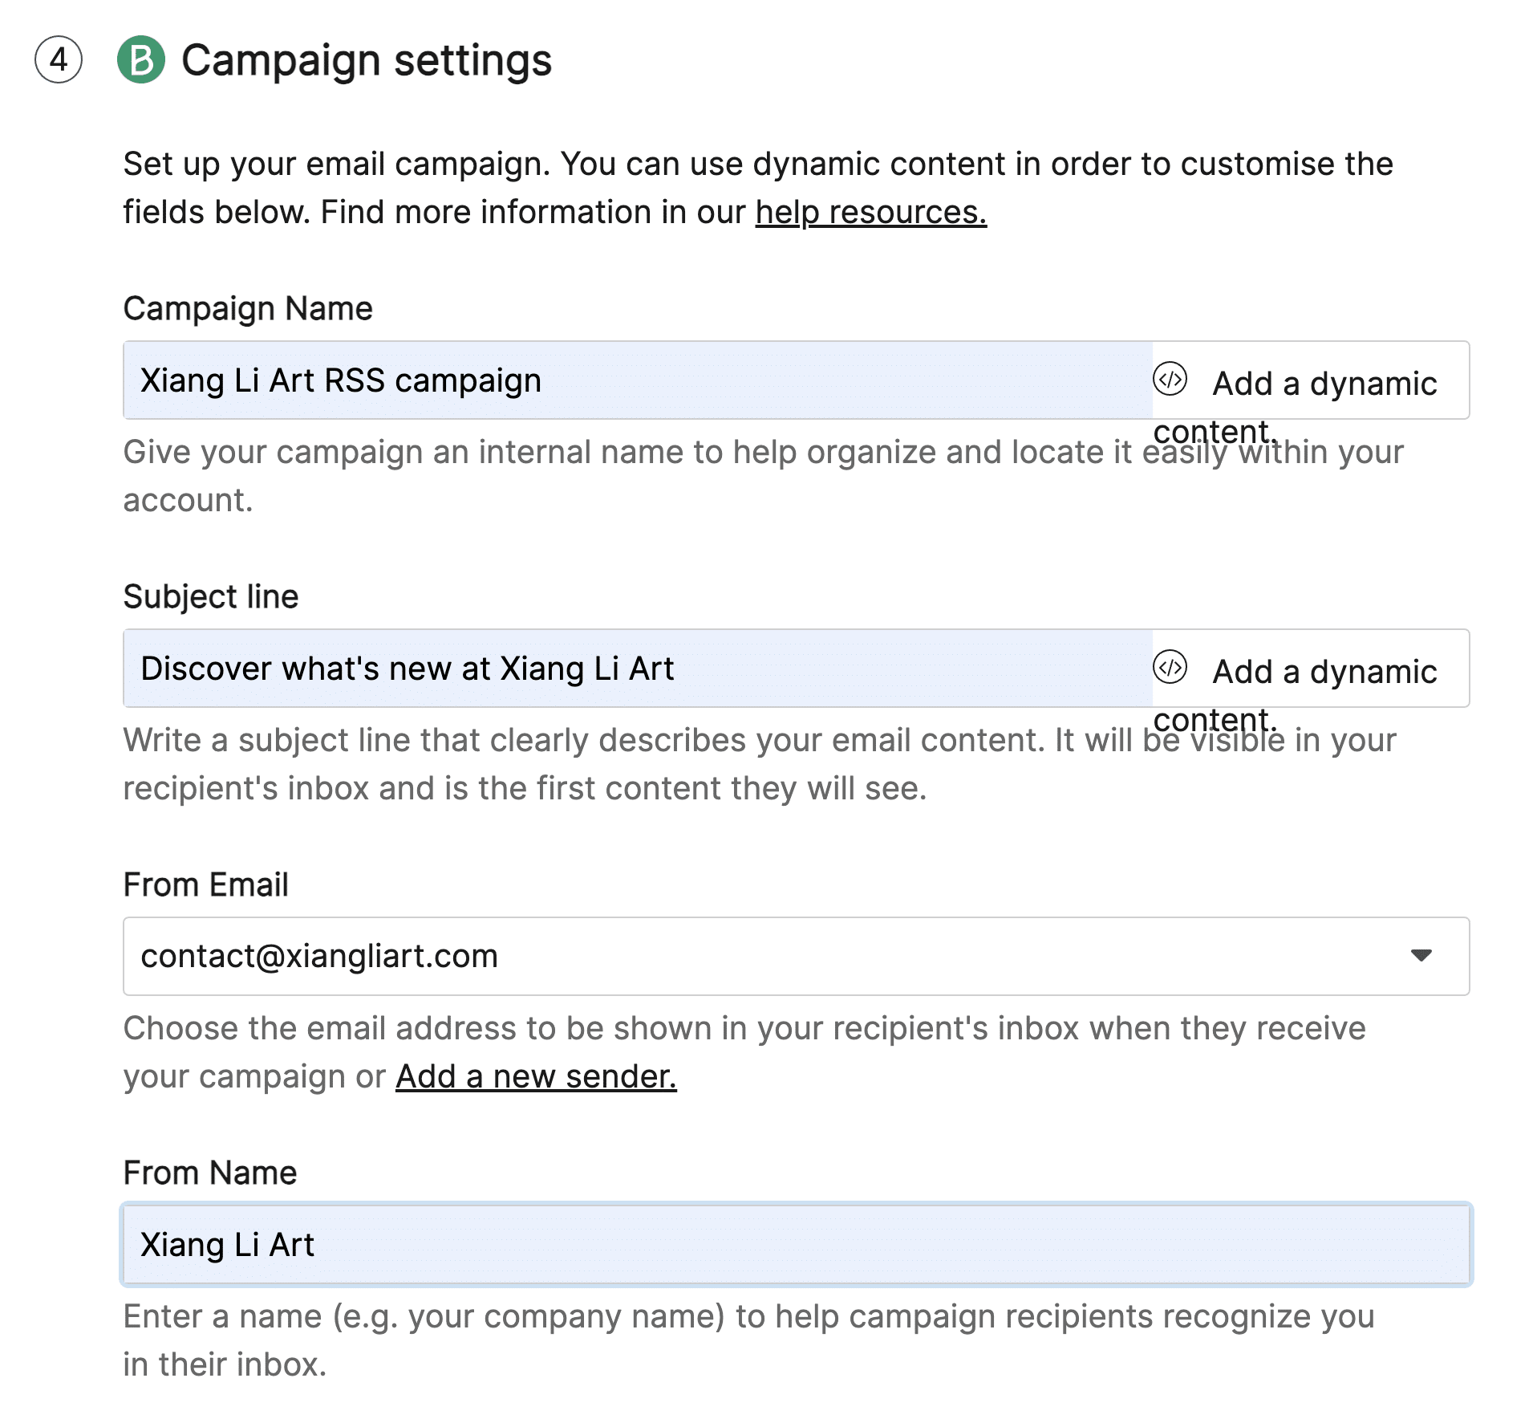Image resolution: width=1537 pixels, height=1427 pixels.
Task: Open the From Email dropdown arrow
Action: pyautogui.click(x=1421, y=956)
